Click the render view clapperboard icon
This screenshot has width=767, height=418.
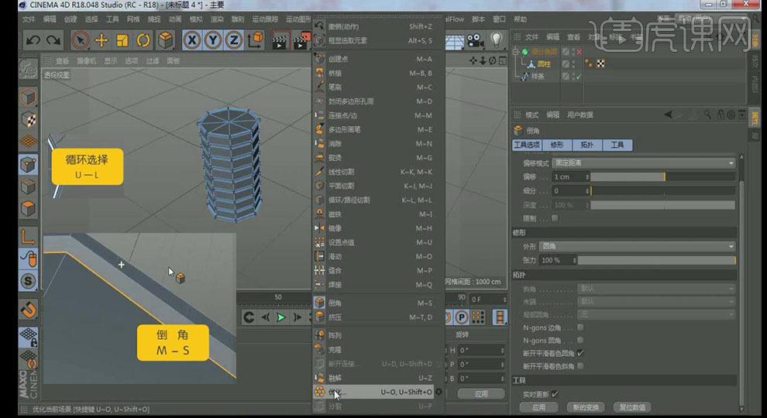[x=280, y=41]
